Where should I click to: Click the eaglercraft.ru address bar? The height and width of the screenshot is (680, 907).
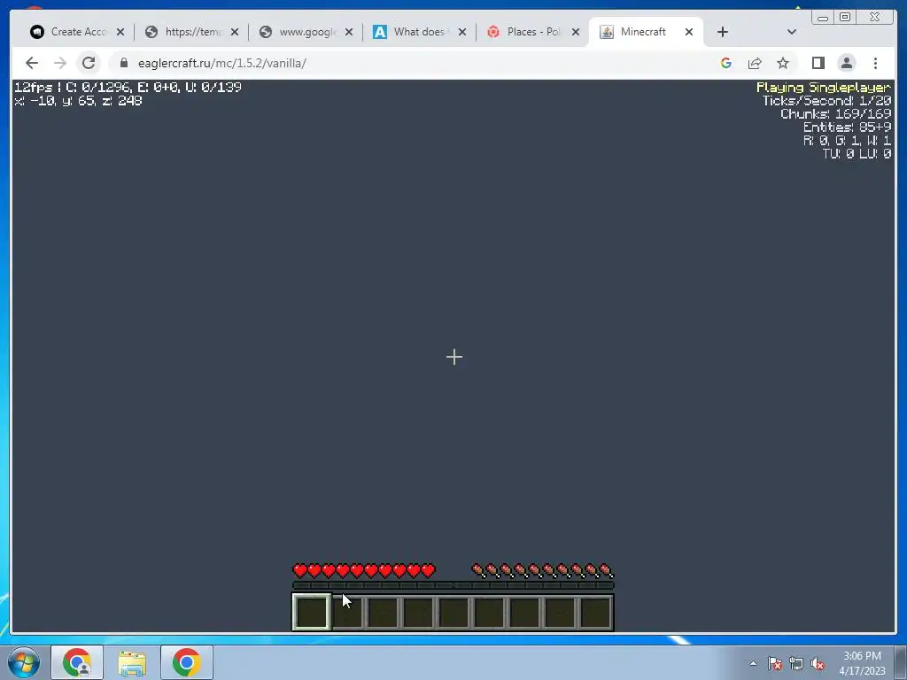click(416, 63)
